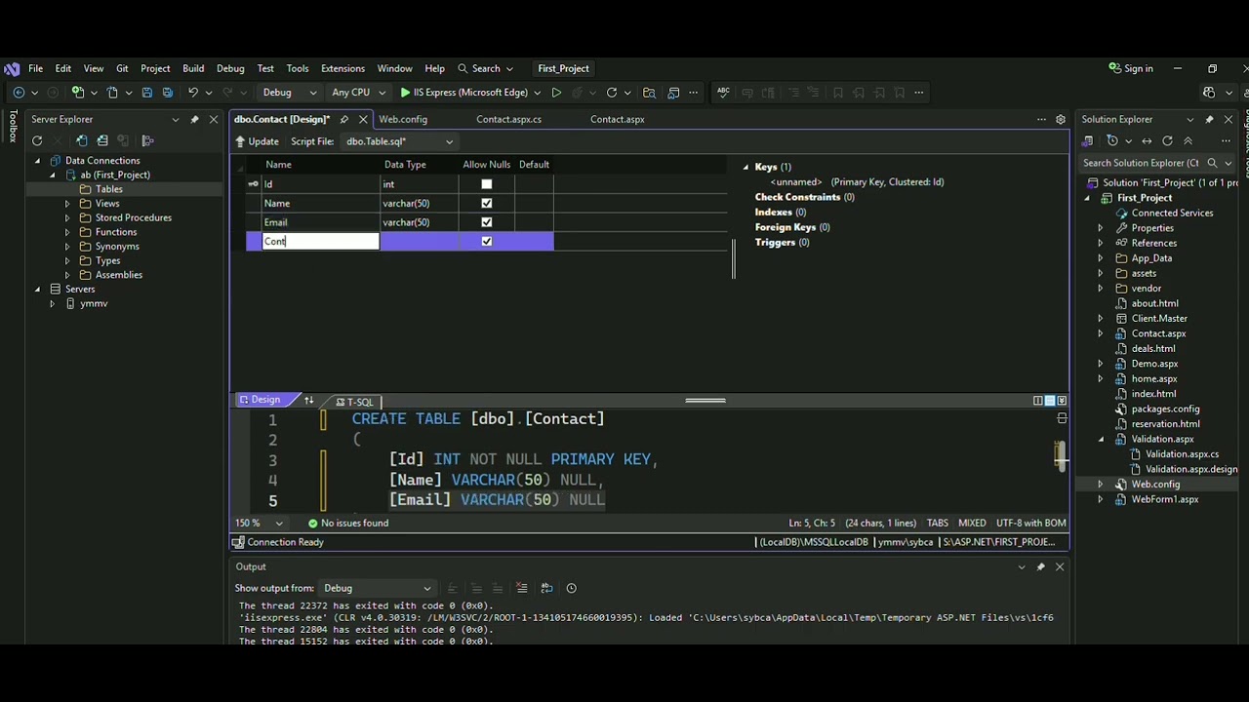Expand the Views node in Server Explorer

pos(67,204)
